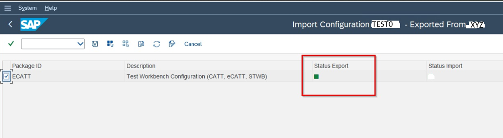Click the edit pencil toolbar icon
Image resolution: width=503 pixels, height=138 pixels.
click(x=172, y=44)
